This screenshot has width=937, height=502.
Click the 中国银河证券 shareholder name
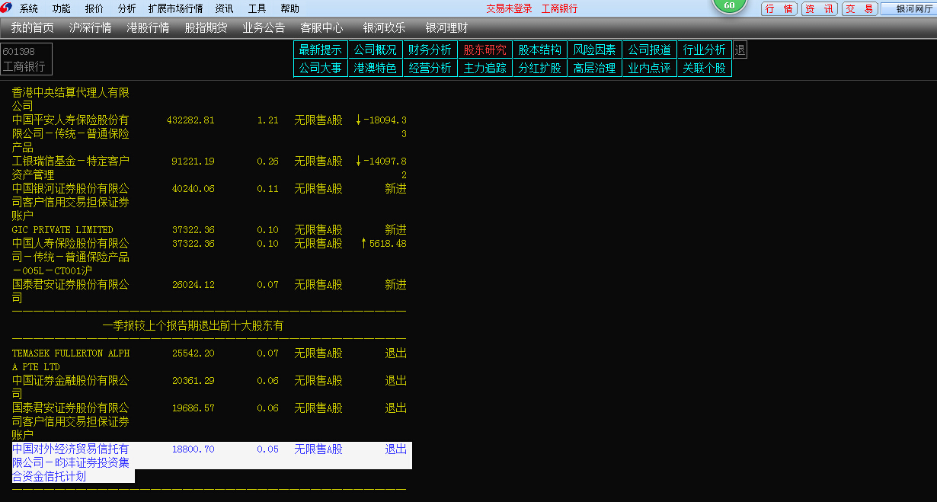71,202
